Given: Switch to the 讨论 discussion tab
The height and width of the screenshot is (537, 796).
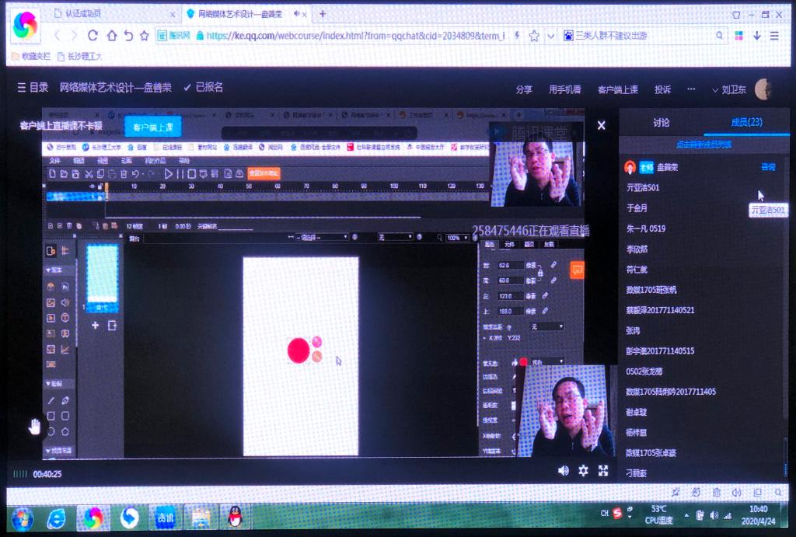Looking at the screenshot, I should tap(662, 123).
